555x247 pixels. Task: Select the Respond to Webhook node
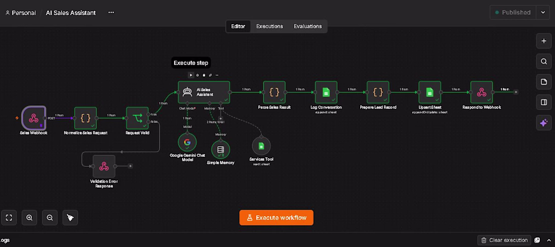coord(481,92)
